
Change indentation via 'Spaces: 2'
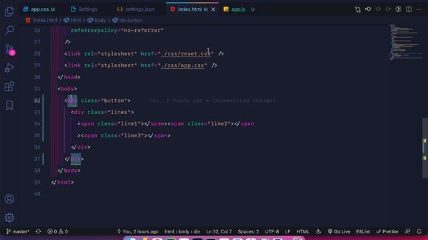tap(248, 231)
